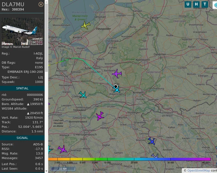Viewport: 217px width, 173px height.
Task: Click registration value I-ADJL
Action: pyautogui.click(x=38, y=53)
